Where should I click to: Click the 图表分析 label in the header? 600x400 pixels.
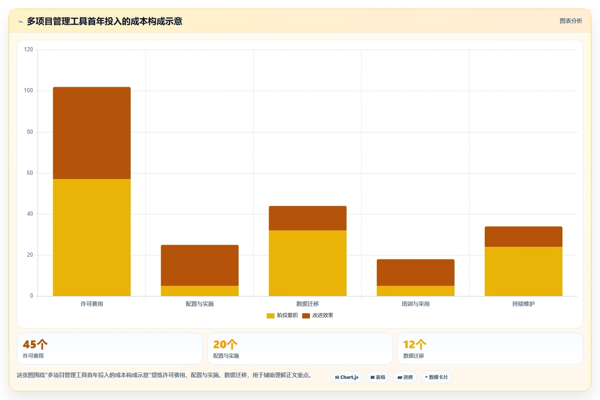click(571, 21)
